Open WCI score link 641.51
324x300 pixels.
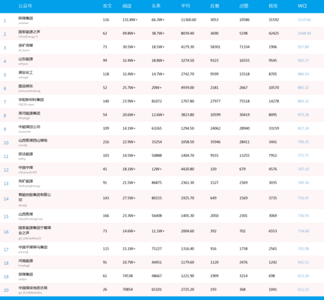303,262
